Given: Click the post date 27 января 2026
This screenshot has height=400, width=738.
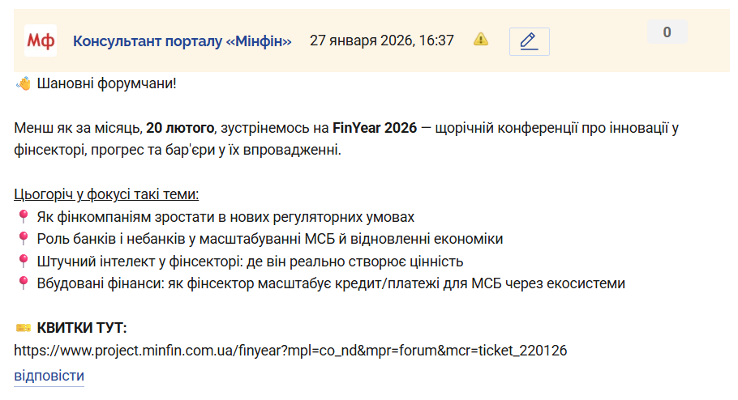Looking at the screenshot, I should pyautogui.click(x=381, y=40).
